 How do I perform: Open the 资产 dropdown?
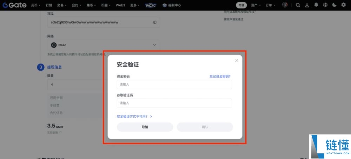click(256, 5)
